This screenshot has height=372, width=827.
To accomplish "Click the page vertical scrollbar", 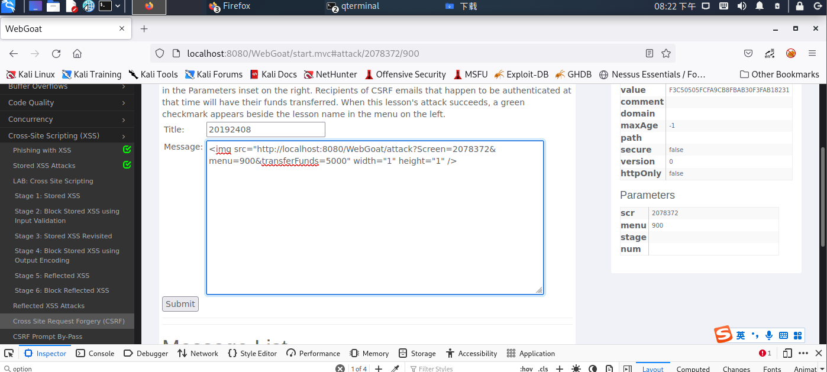I will [823, 197].
